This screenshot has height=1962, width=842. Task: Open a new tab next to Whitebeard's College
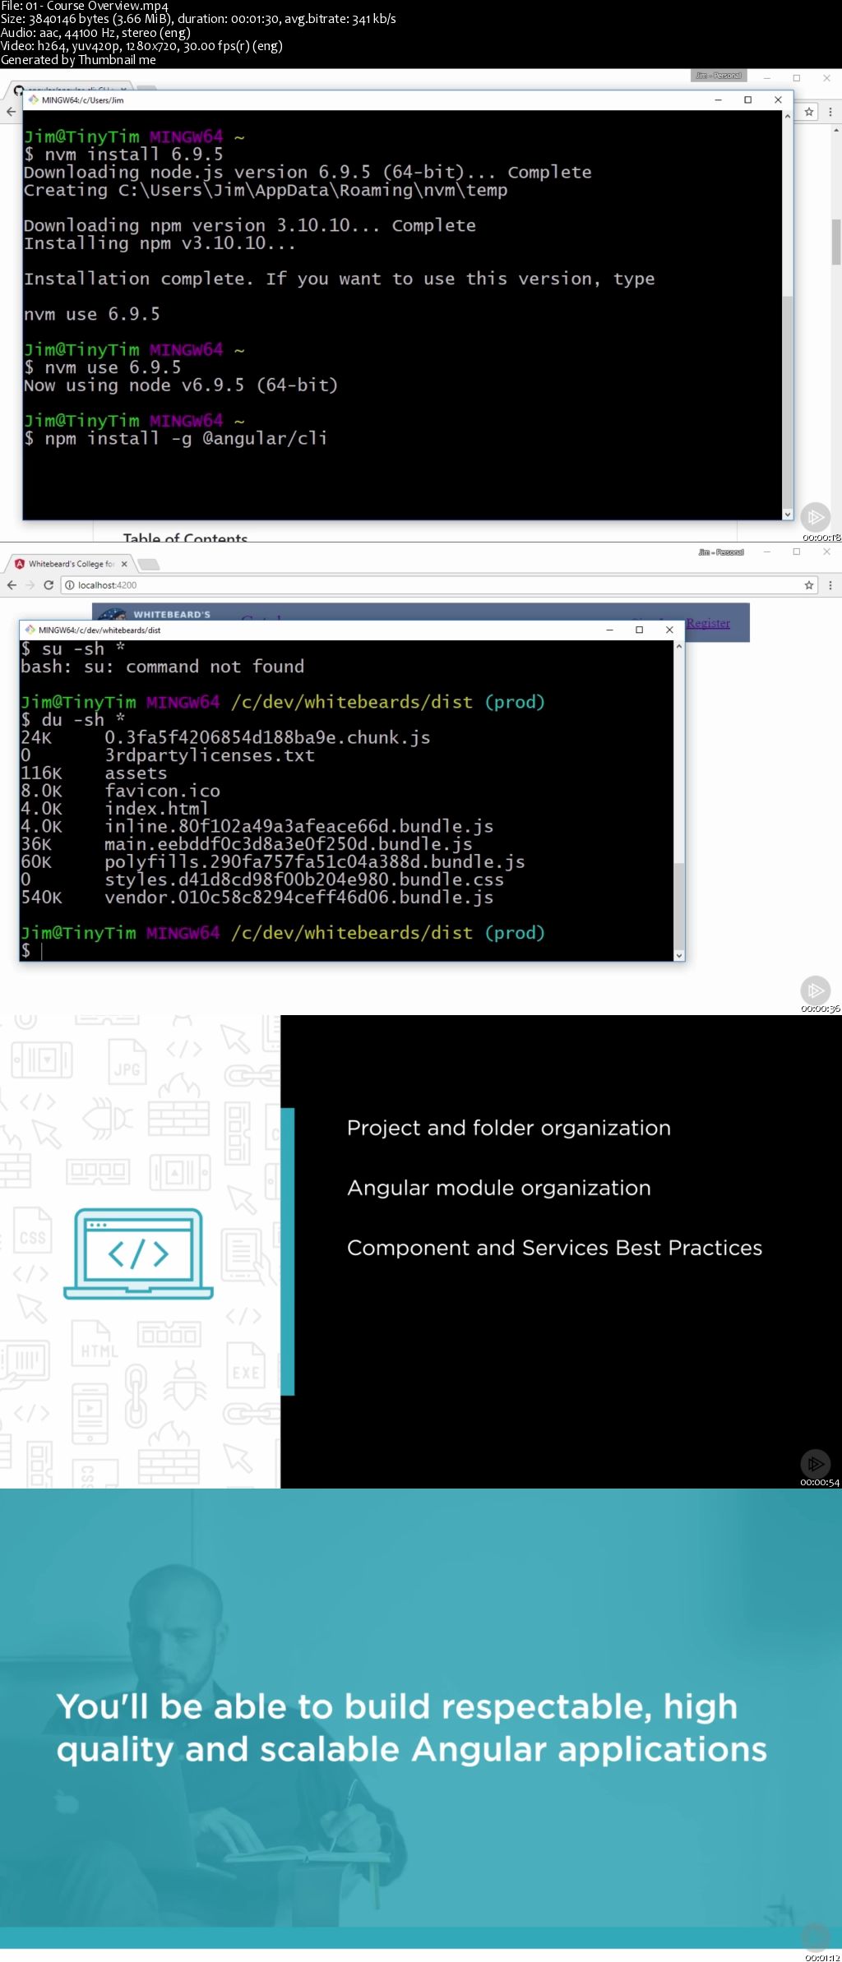click(x=149, y=564)
